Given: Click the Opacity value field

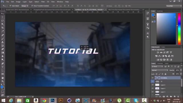Looking at the screenshot, I should (177, 70).
